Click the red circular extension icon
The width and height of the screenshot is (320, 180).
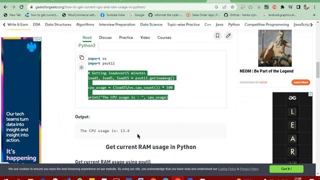274,7
